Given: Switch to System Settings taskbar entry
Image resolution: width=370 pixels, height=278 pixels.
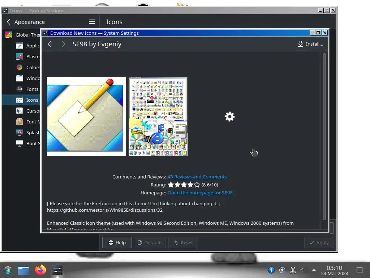Looking at the screenshot, I should tap(57, 270).
